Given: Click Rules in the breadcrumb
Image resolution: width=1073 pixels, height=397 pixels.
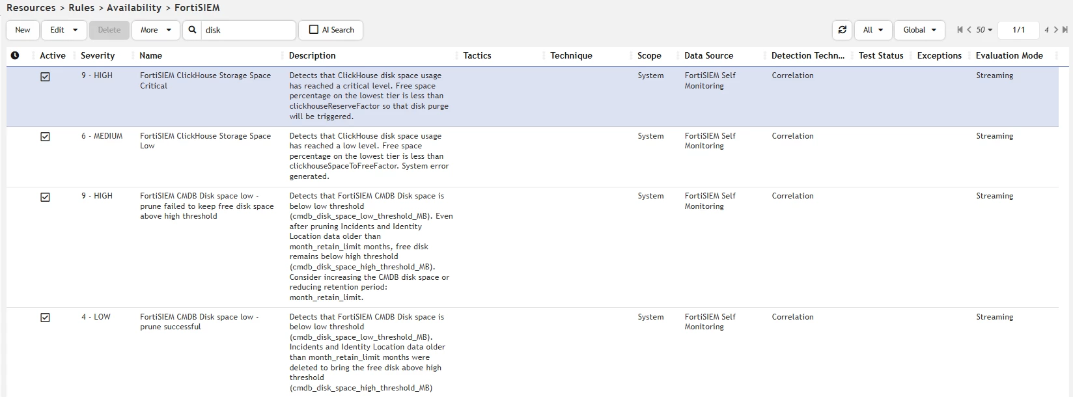Looking at the screenshot, I should click(x=81, y=8).
